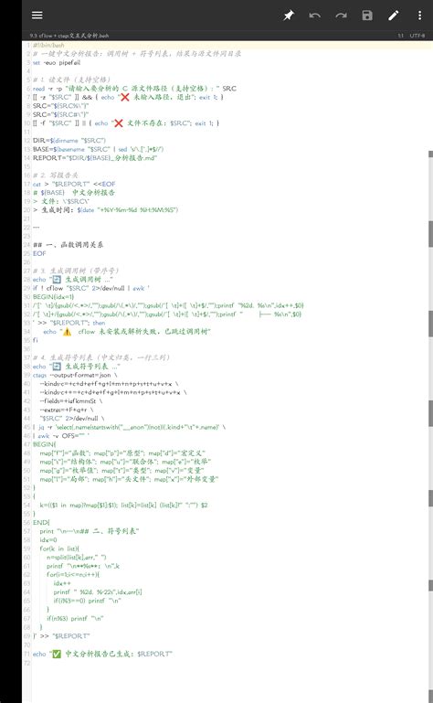Undo the last edit
This screenshot has width=433, height=703.
(314, 16)
